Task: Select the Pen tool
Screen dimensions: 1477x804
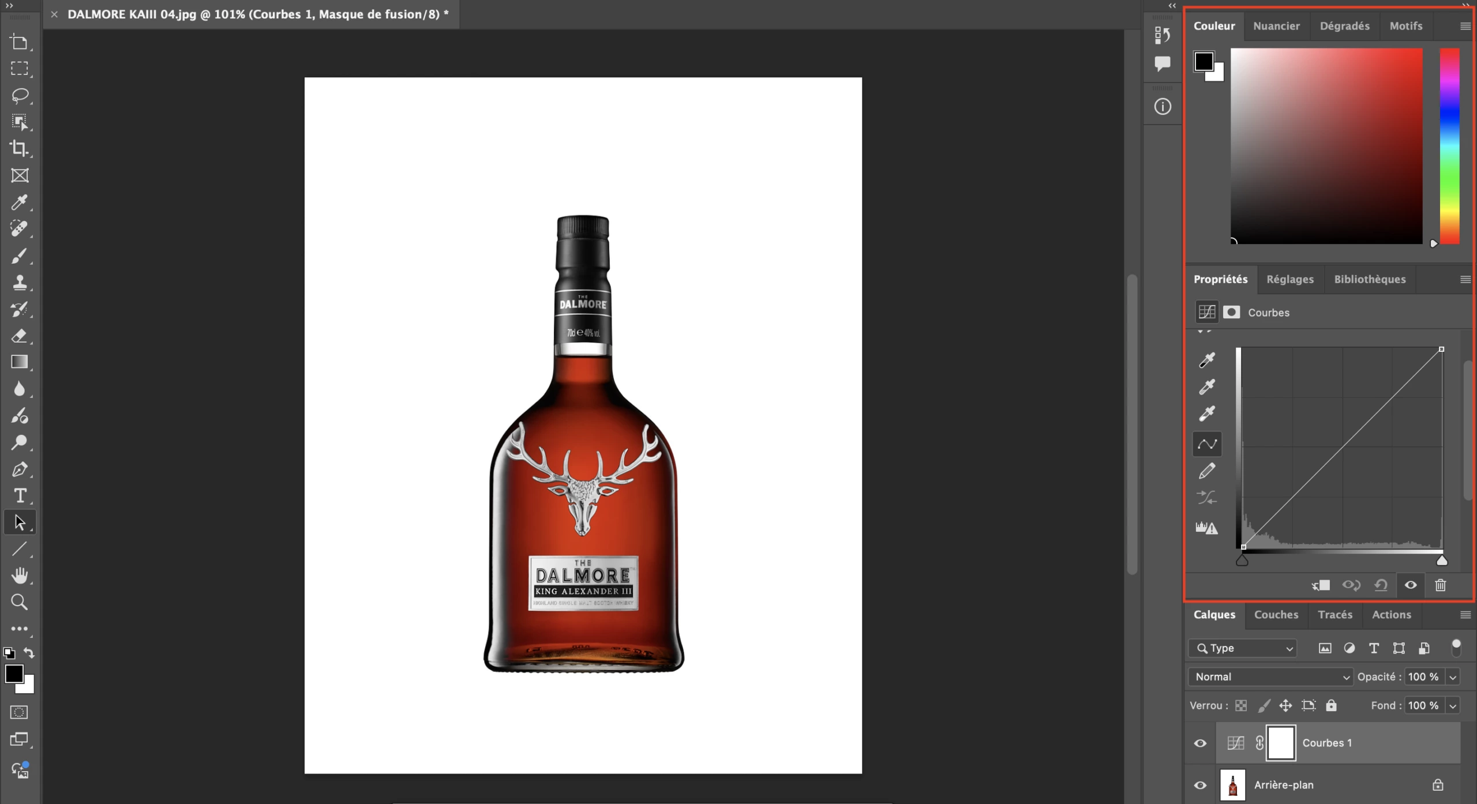Action: click(20, 469)
